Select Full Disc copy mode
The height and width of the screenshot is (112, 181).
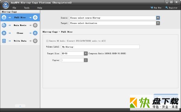20,17
